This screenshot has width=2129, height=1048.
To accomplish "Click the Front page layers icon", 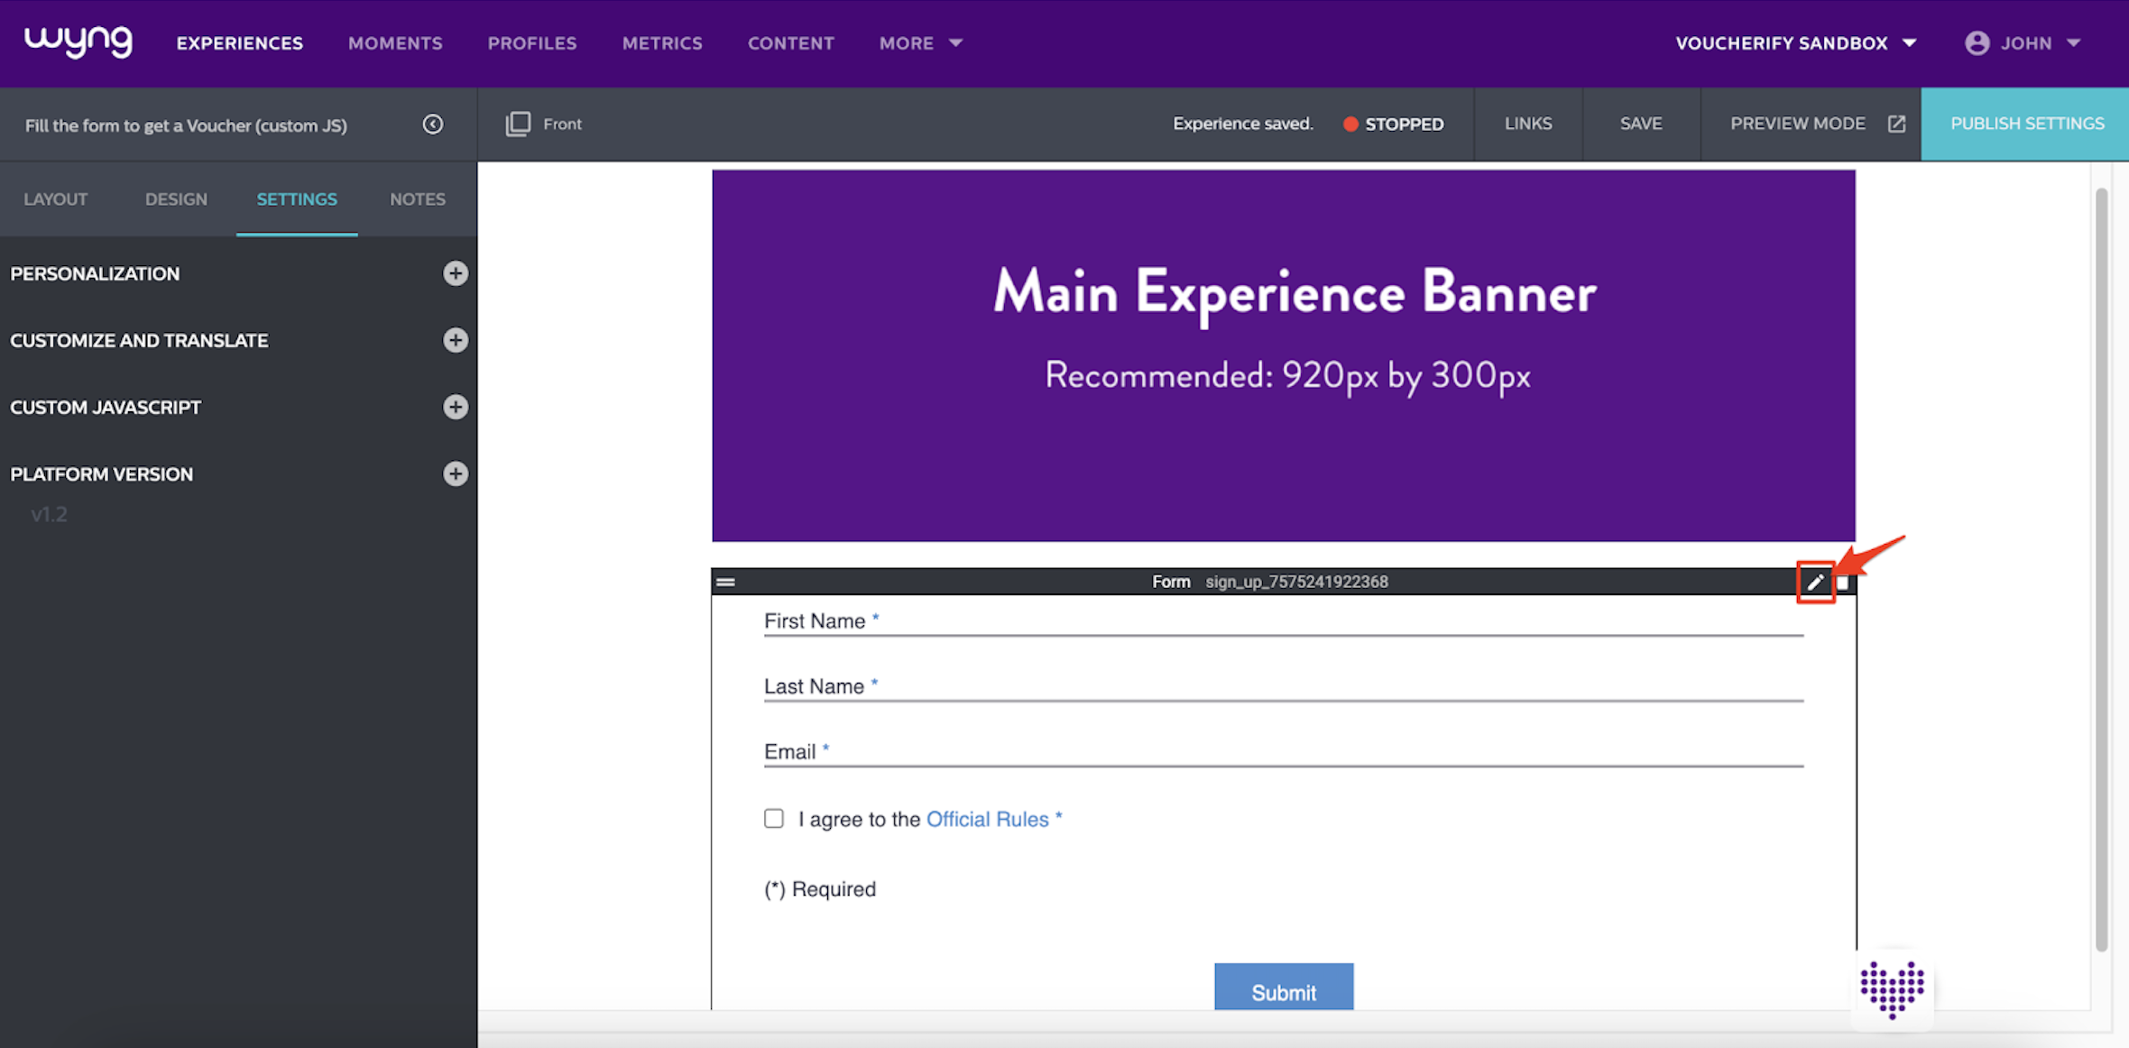I will pyautogui.click(x=518, y=124).
